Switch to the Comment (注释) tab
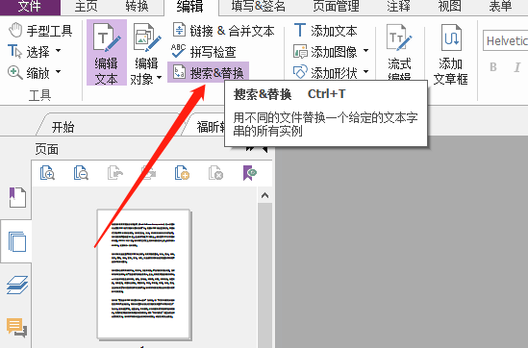The height and width of the screenshot is (348, 528). point(398,7)
